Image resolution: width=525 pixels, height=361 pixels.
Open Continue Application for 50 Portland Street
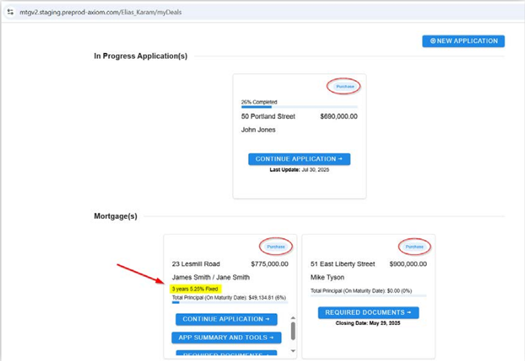point(299,159)
